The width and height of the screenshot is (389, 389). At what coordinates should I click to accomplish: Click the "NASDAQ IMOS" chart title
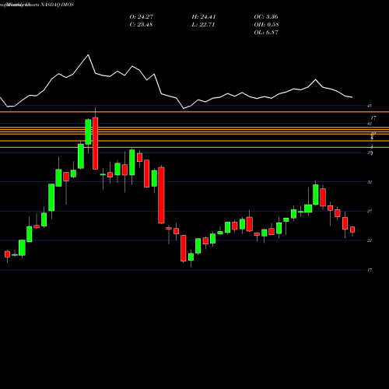[57, 5]
